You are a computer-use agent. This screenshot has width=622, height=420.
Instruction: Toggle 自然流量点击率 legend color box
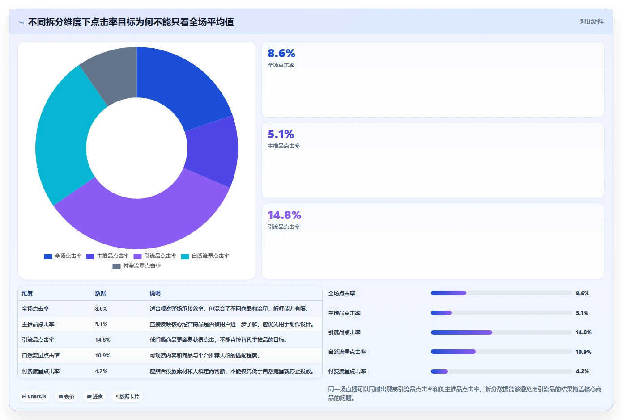tap(185, 256)
